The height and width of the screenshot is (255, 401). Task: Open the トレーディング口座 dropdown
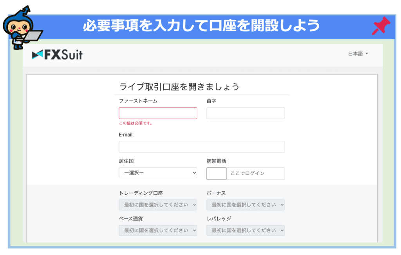(x=158, y=205)
